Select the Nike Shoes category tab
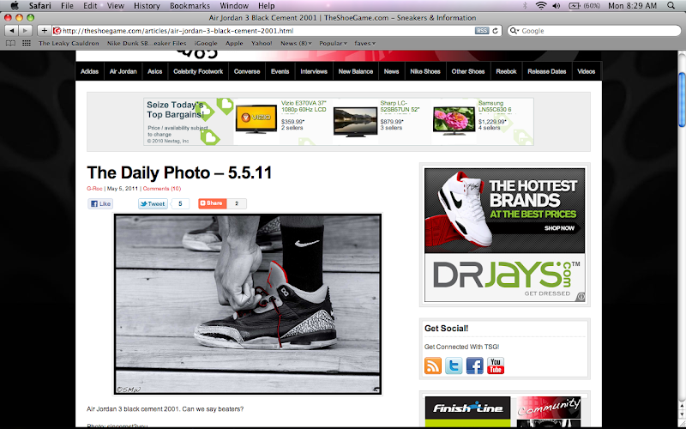This screenshot has width=686, height=429. pos(425,71)
